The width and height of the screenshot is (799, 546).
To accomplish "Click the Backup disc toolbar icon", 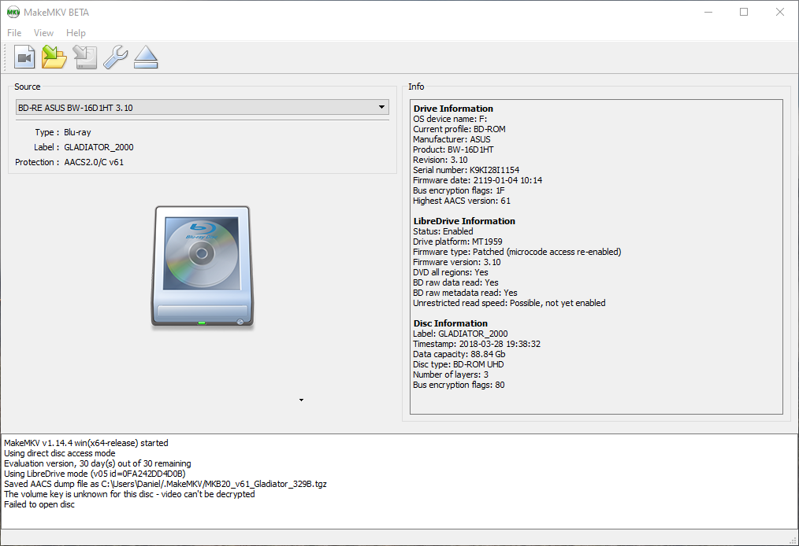I will [x=85, y=57].
